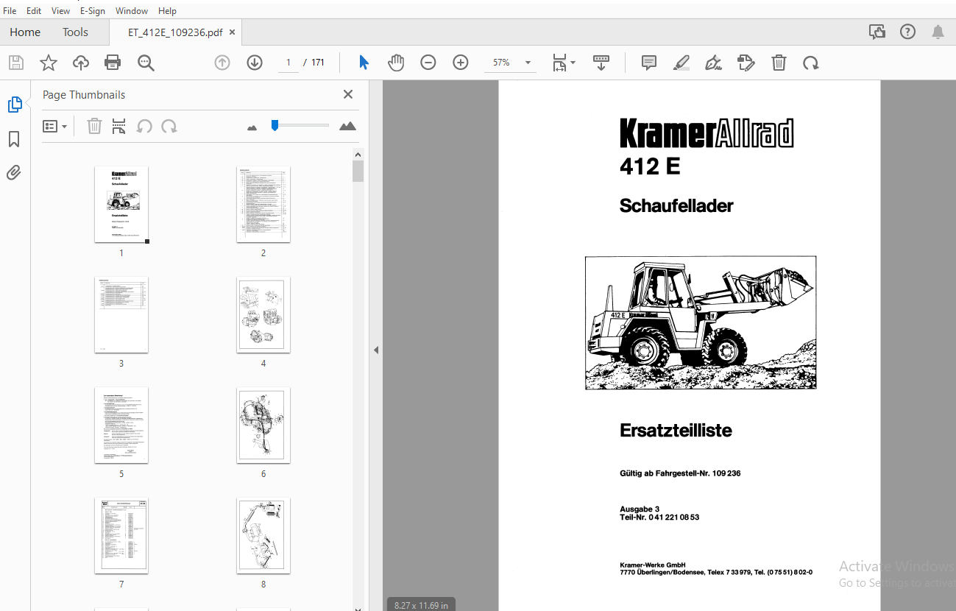Select page 5 thumbnail
Image resolution: width=956 pixels, height=611 pixels.
pyautogui.click(x=121, y=425)
